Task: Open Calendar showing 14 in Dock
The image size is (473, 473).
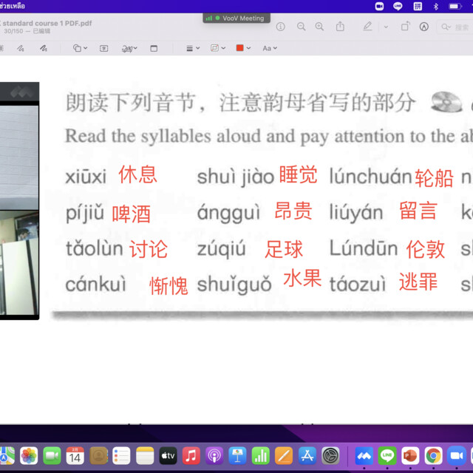Action: 75,455
